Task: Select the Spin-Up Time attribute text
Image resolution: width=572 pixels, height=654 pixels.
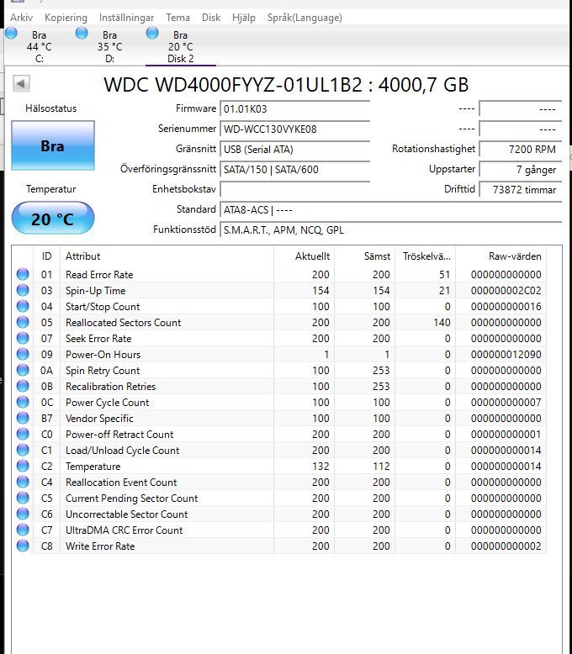Action: 96,290
